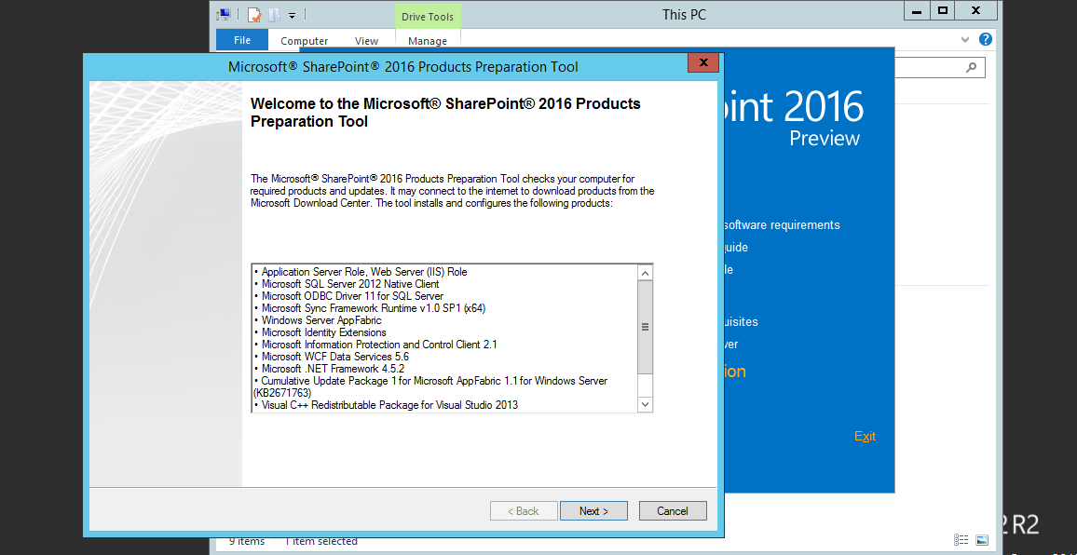1077x555 pixels.
Task: Select "Microsoft ODBC Driver 11 for SQL Server" line
Action: coord(348,296)
